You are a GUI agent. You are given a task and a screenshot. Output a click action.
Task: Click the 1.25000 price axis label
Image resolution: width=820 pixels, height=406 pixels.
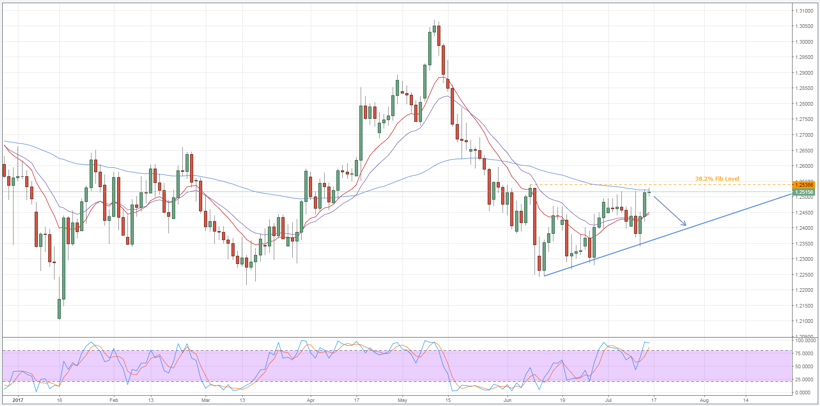pyautogui.click(x=804, y=197)
